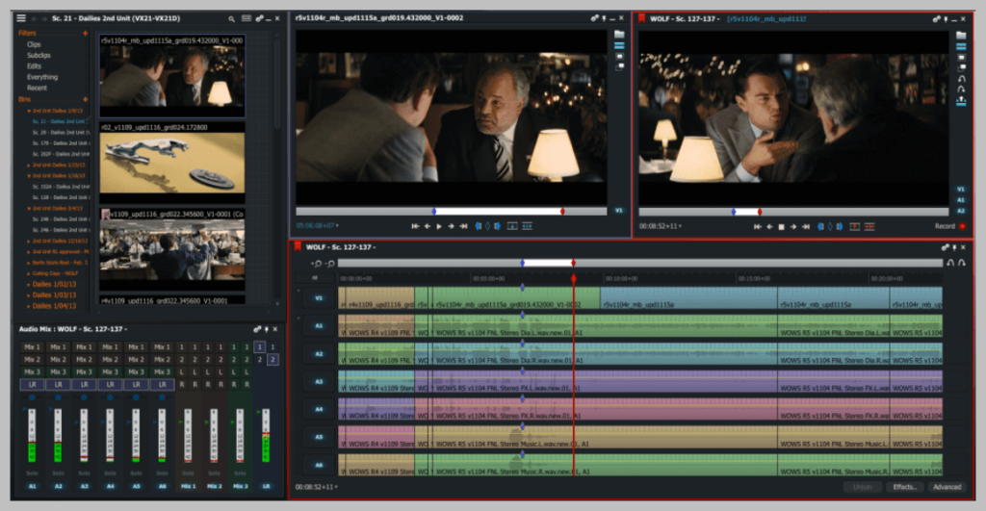Mark in point in record viewer
This screenshot has height=511, width=986.
(x=820, y=227)
